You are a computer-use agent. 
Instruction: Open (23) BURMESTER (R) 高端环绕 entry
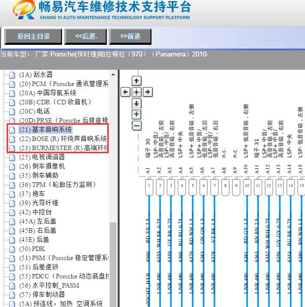click(x=64, y=148)
